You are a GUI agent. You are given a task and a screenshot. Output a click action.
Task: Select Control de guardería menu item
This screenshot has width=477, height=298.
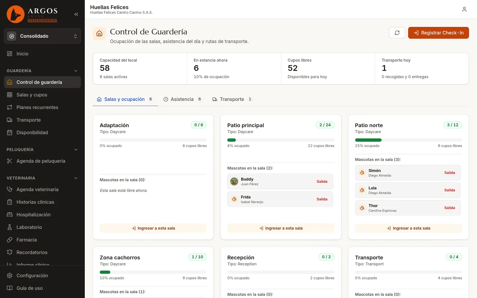[x=42, y=82]
